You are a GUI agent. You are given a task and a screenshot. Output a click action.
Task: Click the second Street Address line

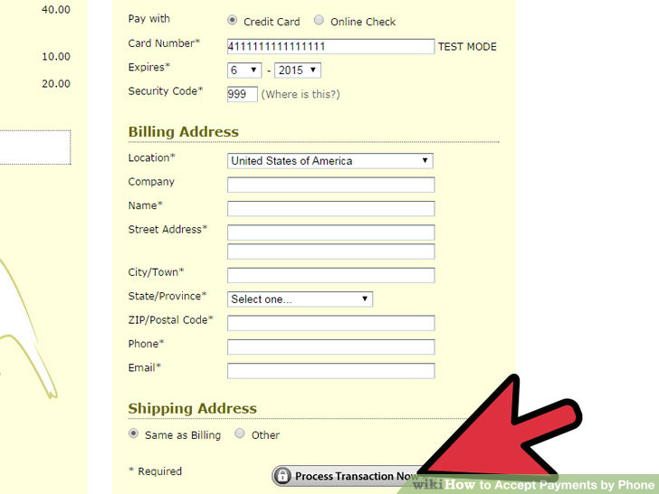click(x=330, y=252)
